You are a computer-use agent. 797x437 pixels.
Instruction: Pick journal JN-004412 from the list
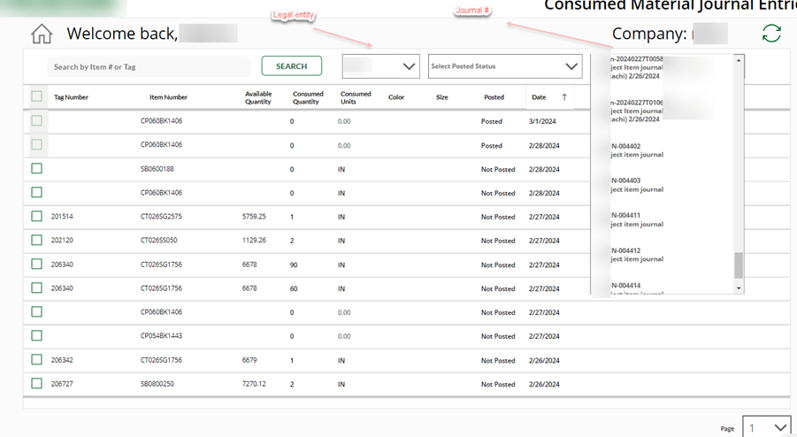coord(637,254)
